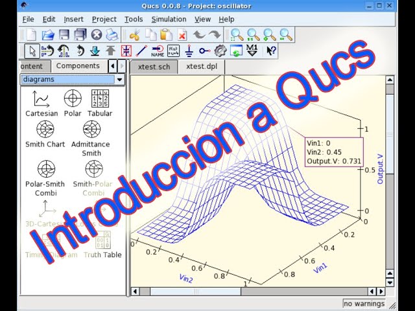
Task: Click the zoom 1:1 magnifier icon
Action: point(254,34)
